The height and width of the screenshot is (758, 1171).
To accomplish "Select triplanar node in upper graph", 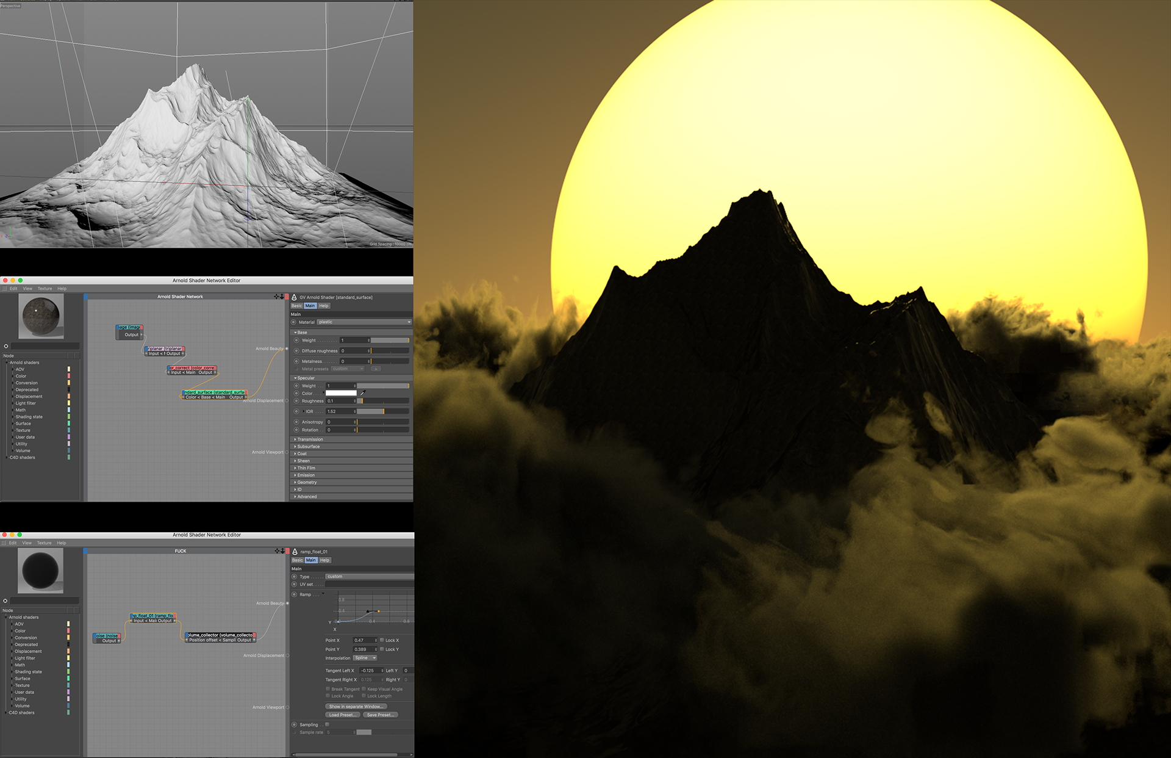I will [165, 351].
